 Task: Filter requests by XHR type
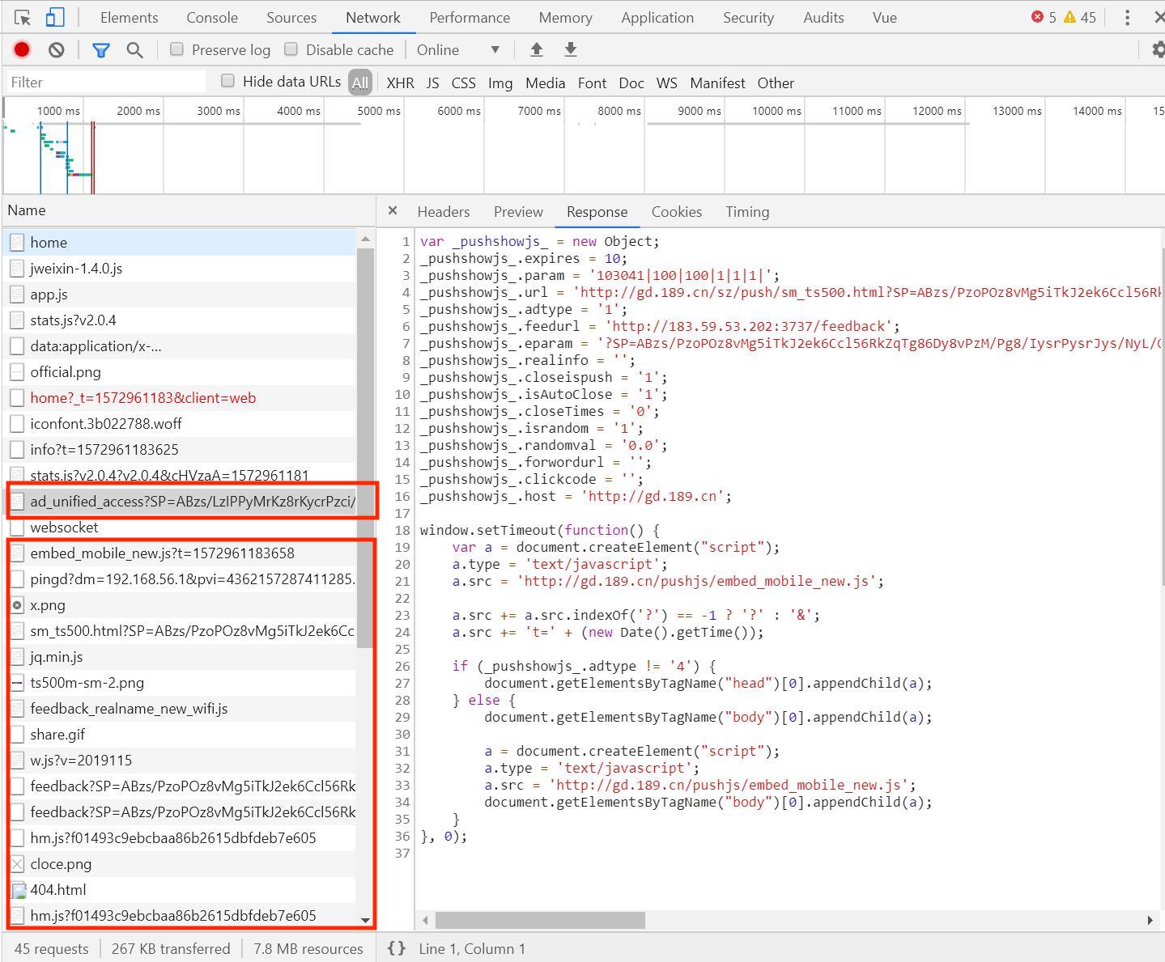(400, 83)
